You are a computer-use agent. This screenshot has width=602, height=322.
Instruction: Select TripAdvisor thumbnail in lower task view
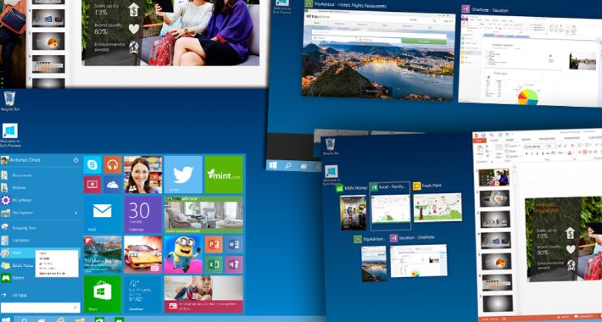click(374, 264)
